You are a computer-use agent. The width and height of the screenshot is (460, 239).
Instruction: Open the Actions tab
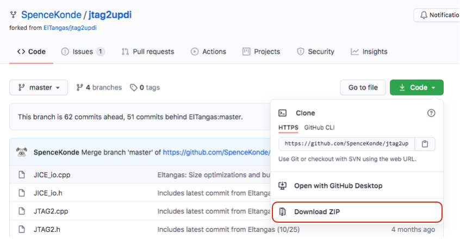pyautogui.click(x=208, y=52)
